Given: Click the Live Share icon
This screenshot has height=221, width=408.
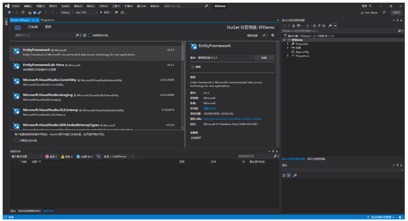Looking at the screenshot, I should pyautogui.click(x=362, y=13).
